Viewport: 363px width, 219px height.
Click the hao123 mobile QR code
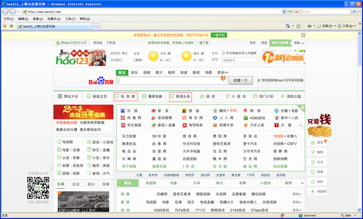[x=38, y=188]
